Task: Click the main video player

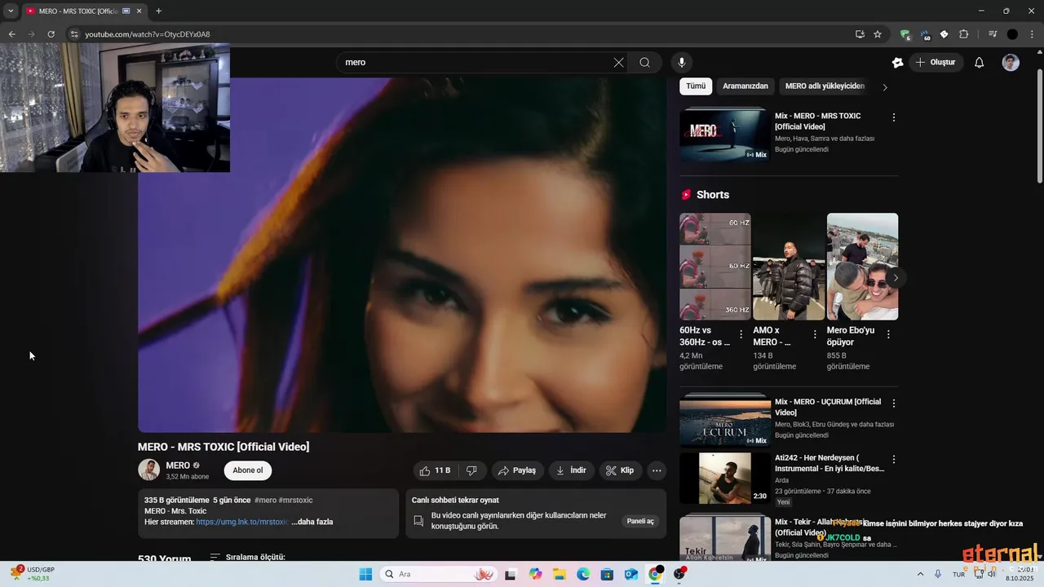Action: [x=402, y=255]
